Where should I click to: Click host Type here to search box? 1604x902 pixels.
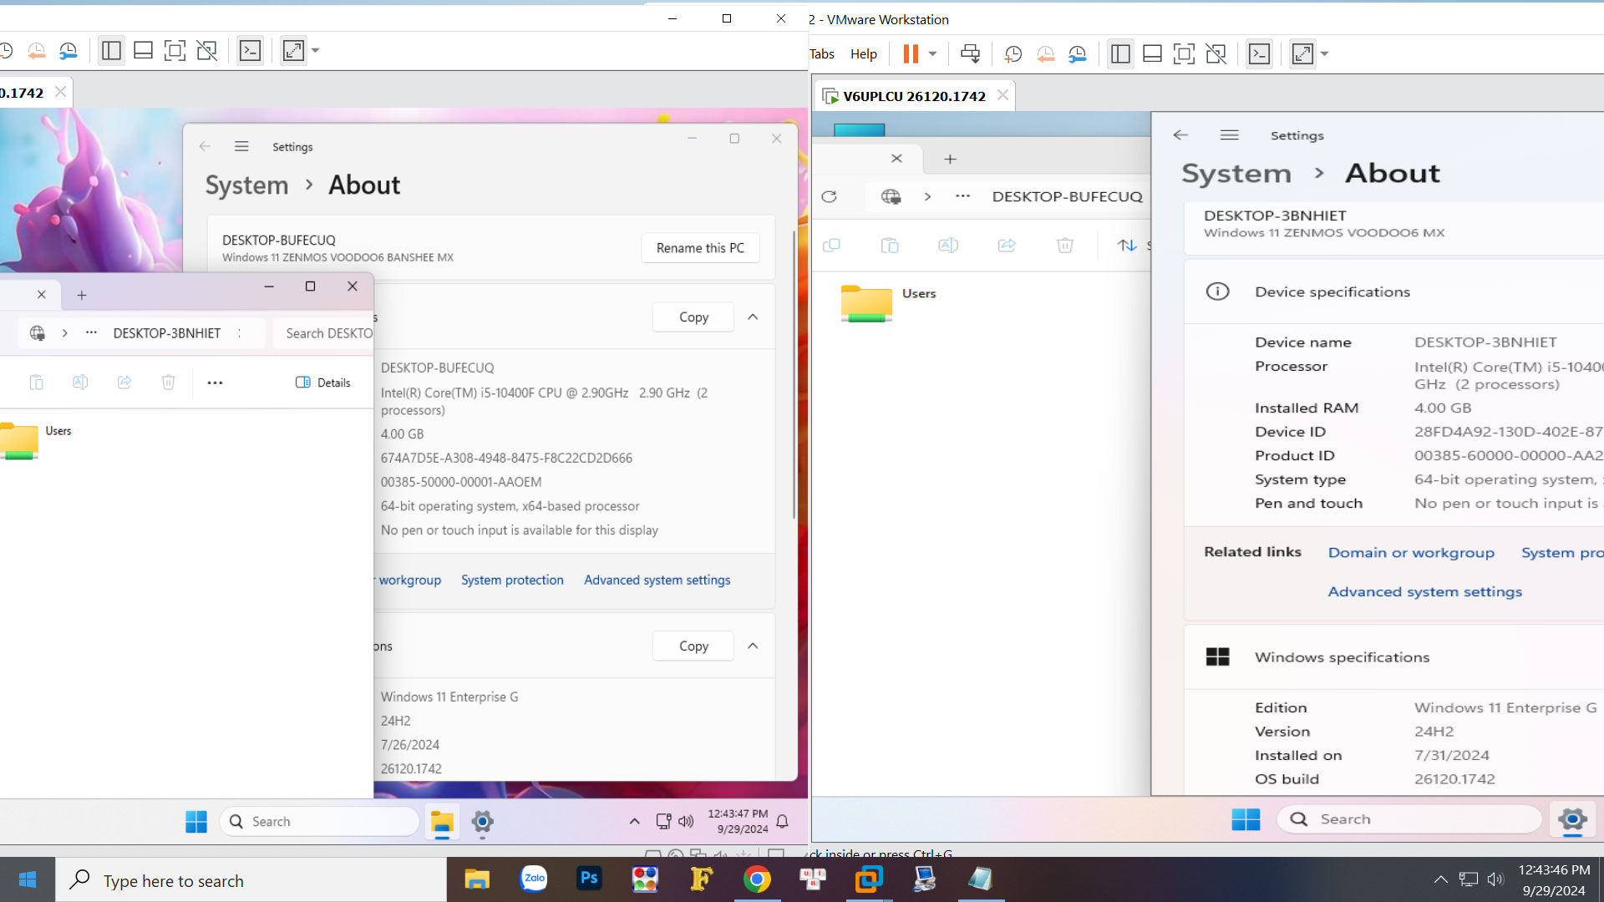(251, 880)
